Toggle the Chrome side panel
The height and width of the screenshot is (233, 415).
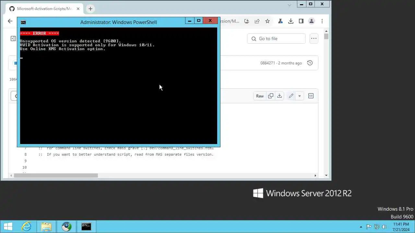click(x=301, y=21)
